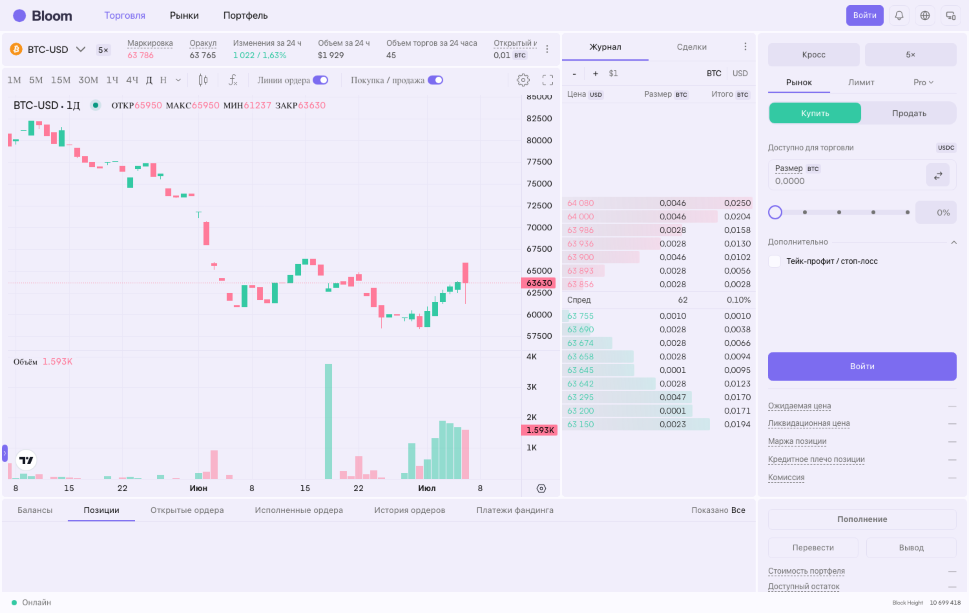Click the Bitcoin coin icon
969x613 pixels.
pos(16,49)
